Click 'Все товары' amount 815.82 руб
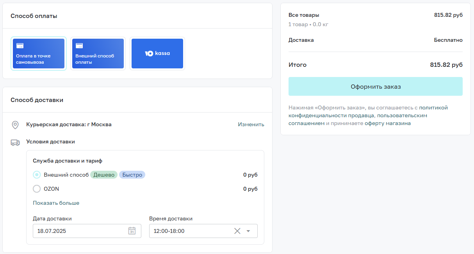Image resolution: width=474 pixels, height=254 pixels. [x=448, y=15]
